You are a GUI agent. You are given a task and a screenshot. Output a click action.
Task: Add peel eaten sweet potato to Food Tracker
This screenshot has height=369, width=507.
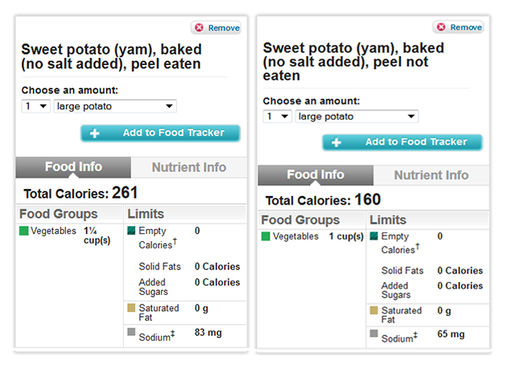click(x=160, y=133)
